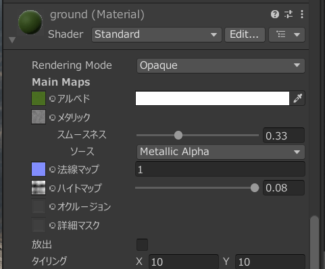Click the empty 詳細マスク texture slot
Viewport: 325px width, 269px height.
pos(39,225)
